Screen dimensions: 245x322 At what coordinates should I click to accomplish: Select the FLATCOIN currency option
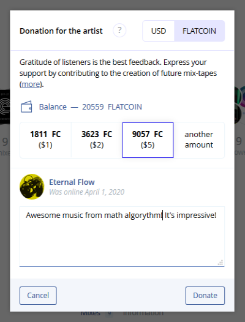click(200, 31)
